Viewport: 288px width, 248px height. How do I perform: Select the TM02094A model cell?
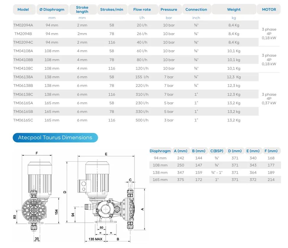click(23, 25)
